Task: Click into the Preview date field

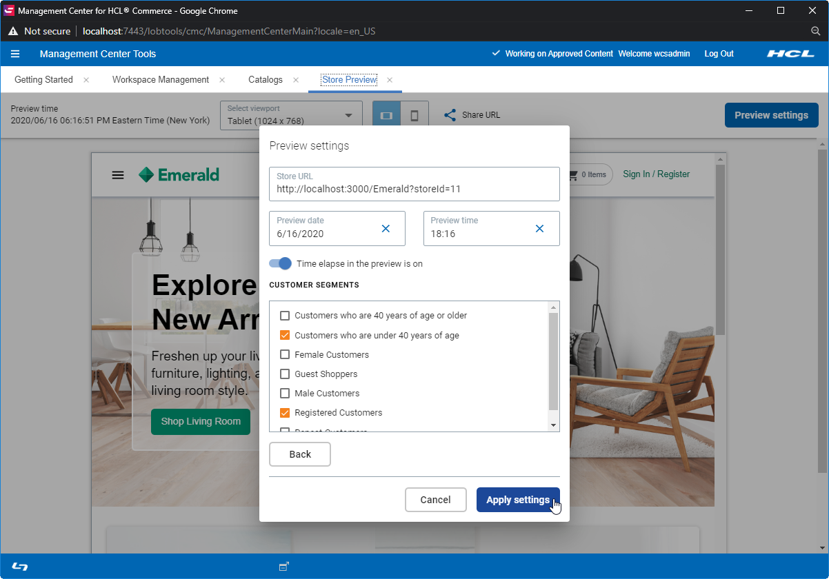Action: [337, 228]
